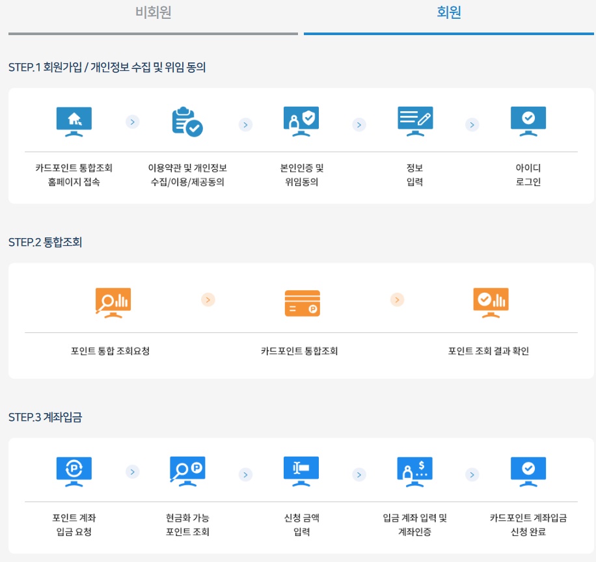Click the 포인트 조회 결과 확인 label
The image size is (596, 562).
click(489, 351)
